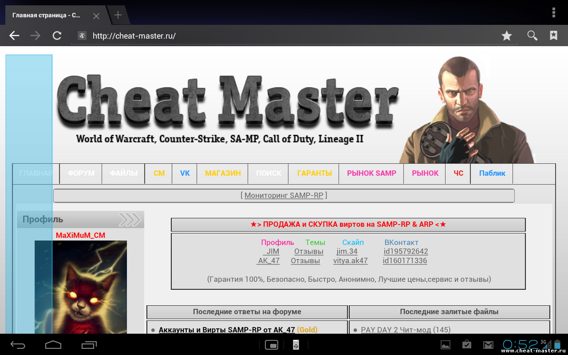
Task: Open the РЫНОК SAMP menu item
Action: coord(371,173)
